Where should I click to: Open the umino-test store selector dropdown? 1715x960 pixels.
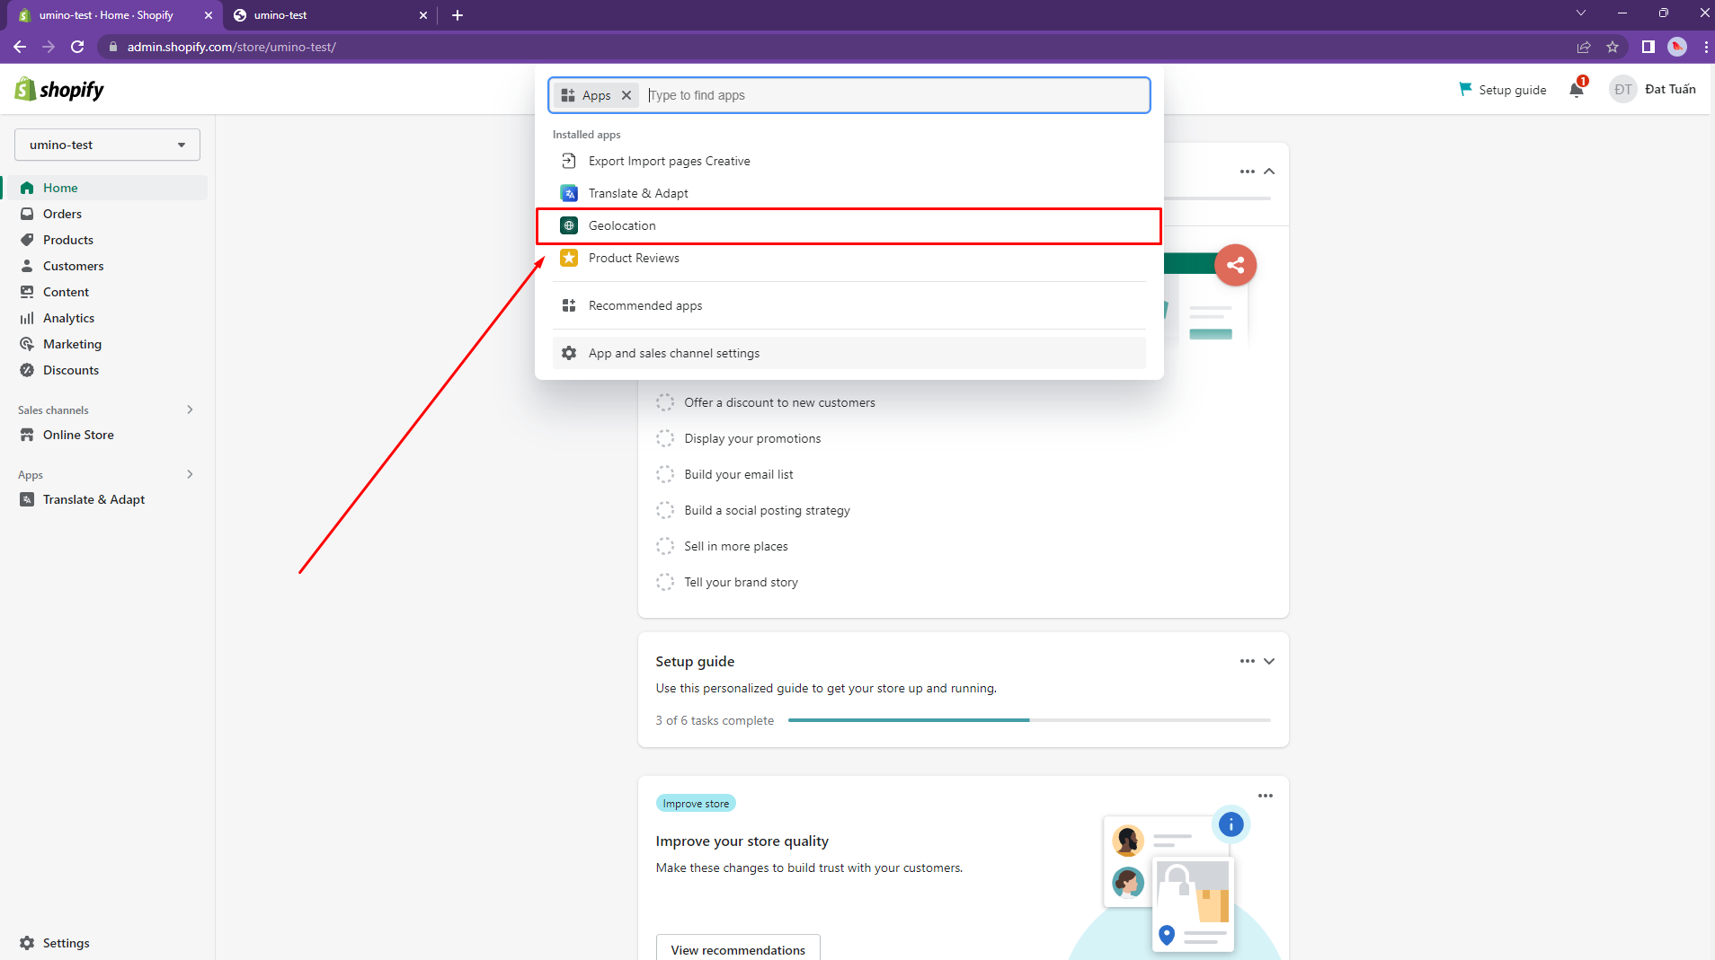pos(107,145)
